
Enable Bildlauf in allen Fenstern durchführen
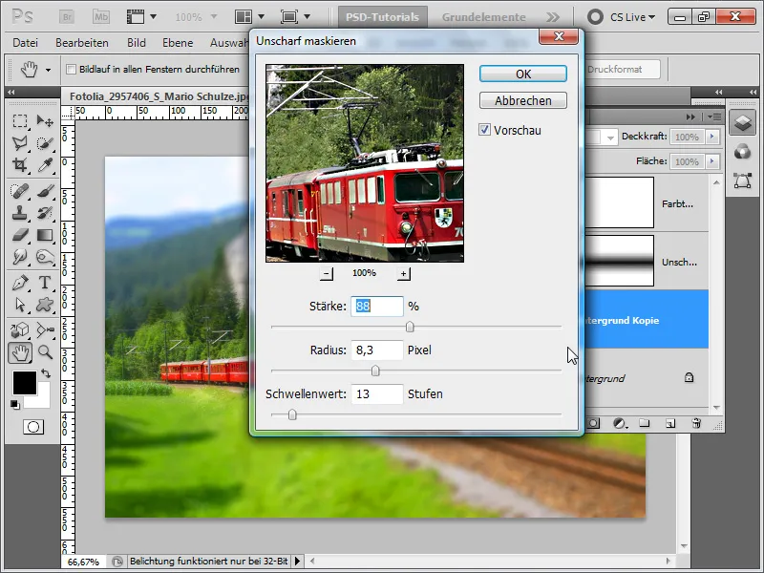coord(71,69)
